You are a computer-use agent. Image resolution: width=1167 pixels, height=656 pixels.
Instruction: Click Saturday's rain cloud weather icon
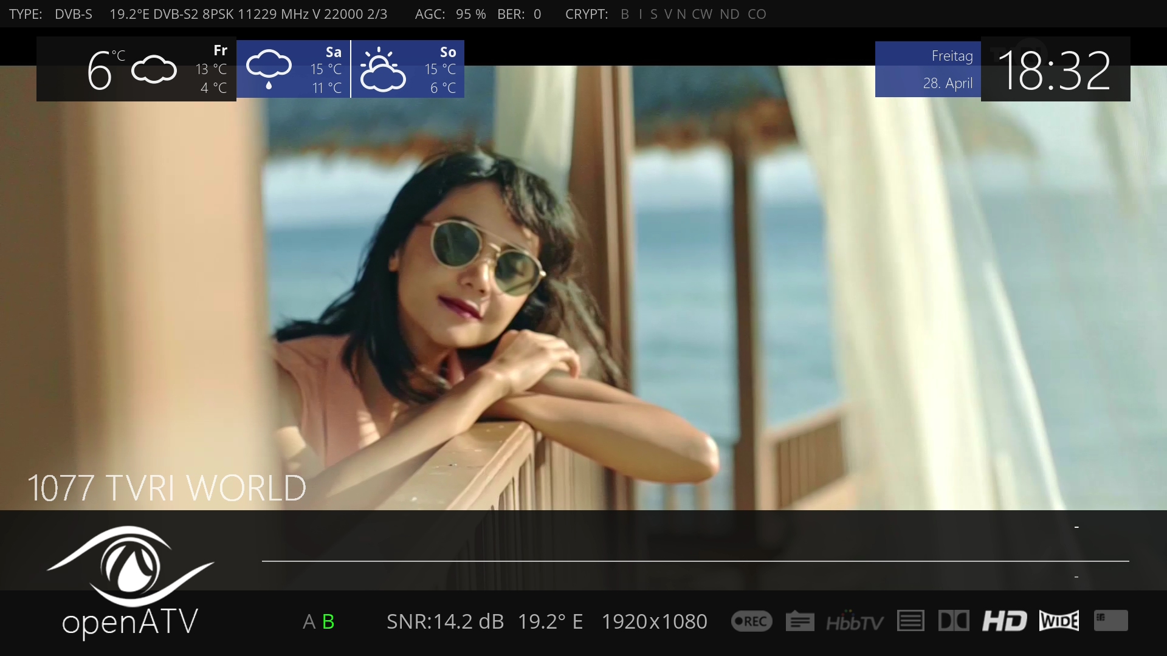point(269,69)
